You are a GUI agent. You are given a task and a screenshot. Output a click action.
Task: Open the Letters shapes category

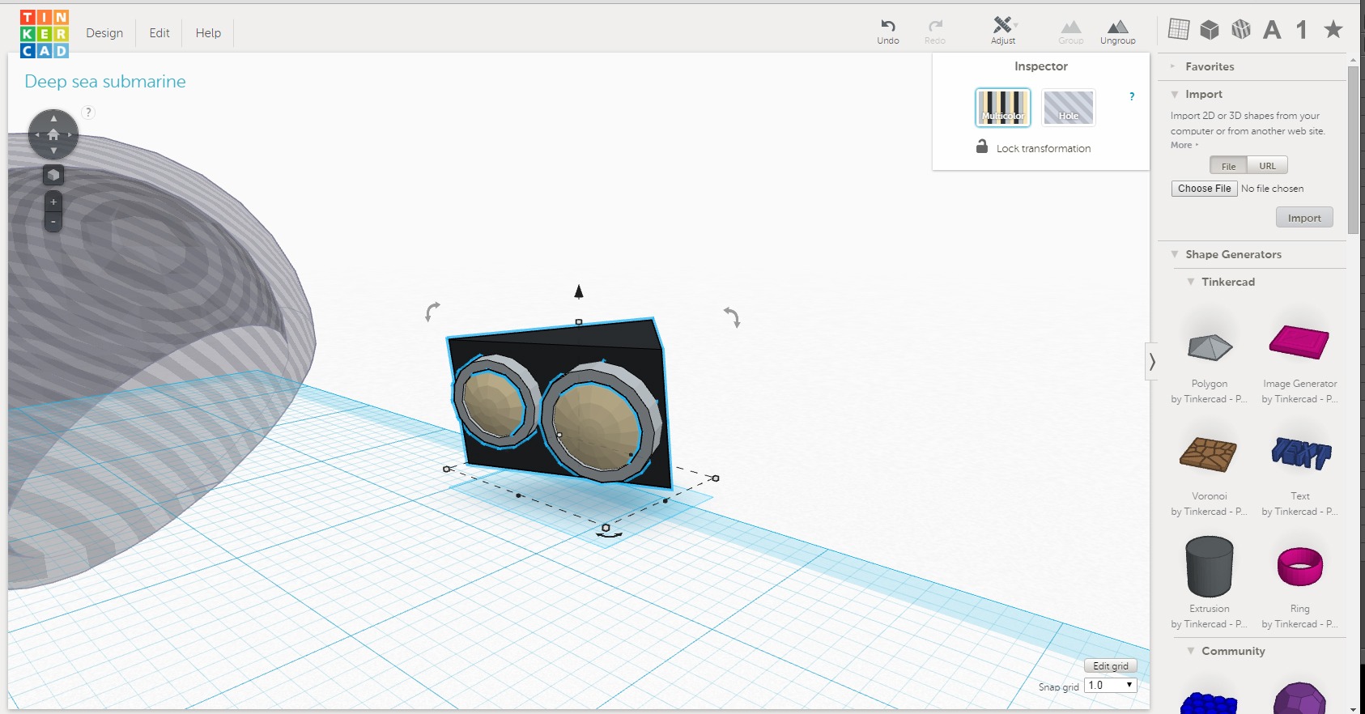coord(1272,30)
